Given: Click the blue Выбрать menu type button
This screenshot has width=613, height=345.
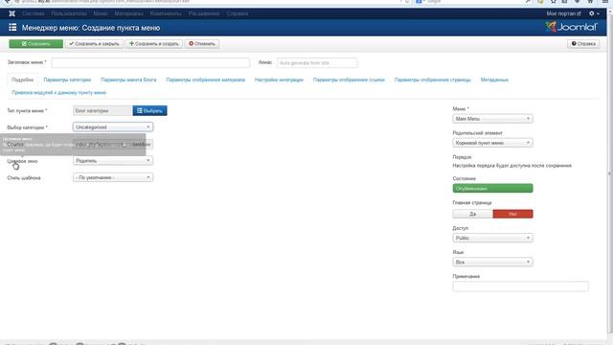Looking at the screenshot, I should tap(149, 111).
